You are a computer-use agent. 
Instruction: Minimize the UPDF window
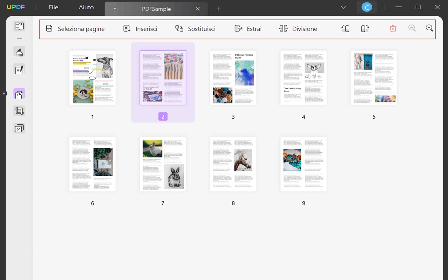tap(399, 7)
